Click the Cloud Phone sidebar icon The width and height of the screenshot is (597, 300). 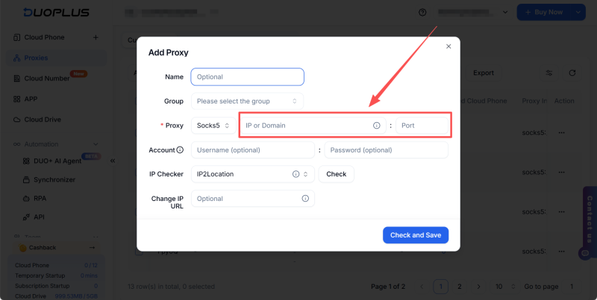pyautogui.click(x=17, y=37)
